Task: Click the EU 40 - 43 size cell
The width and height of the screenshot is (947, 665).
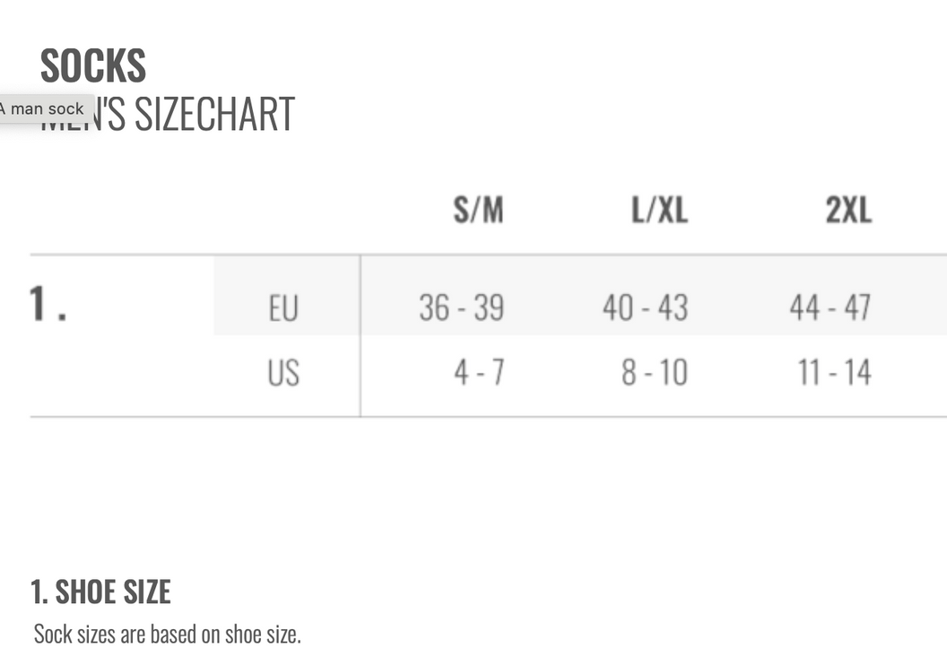Action: click(645, 308)
